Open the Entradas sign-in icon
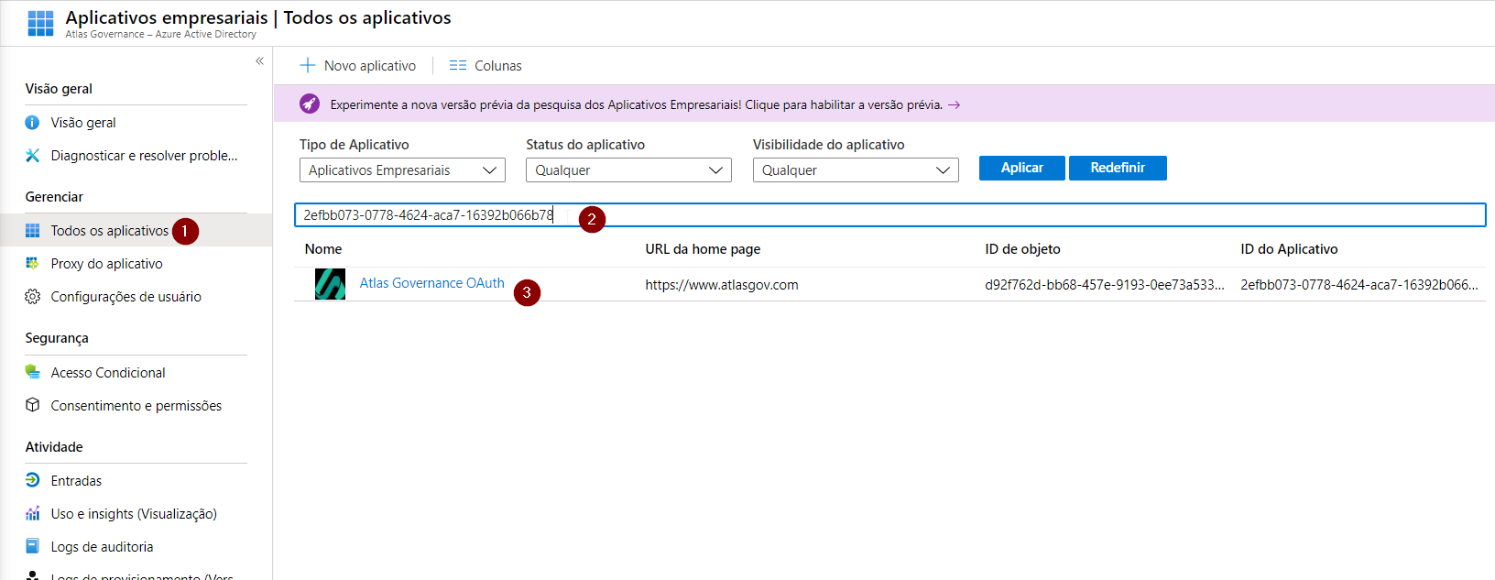The image size is (1495, 580). pyautogui.click(x=32, y=480)
